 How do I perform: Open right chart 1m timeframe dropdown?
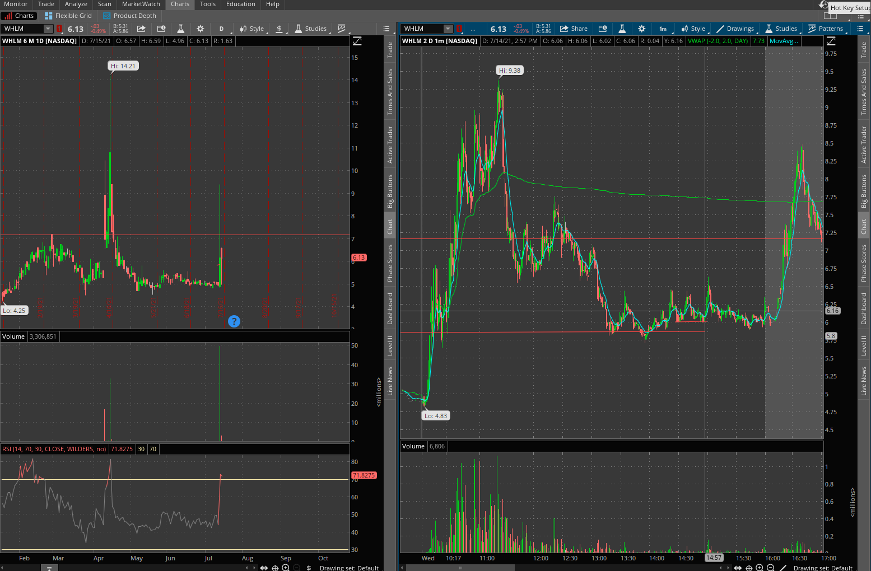(x=663, y=29)
